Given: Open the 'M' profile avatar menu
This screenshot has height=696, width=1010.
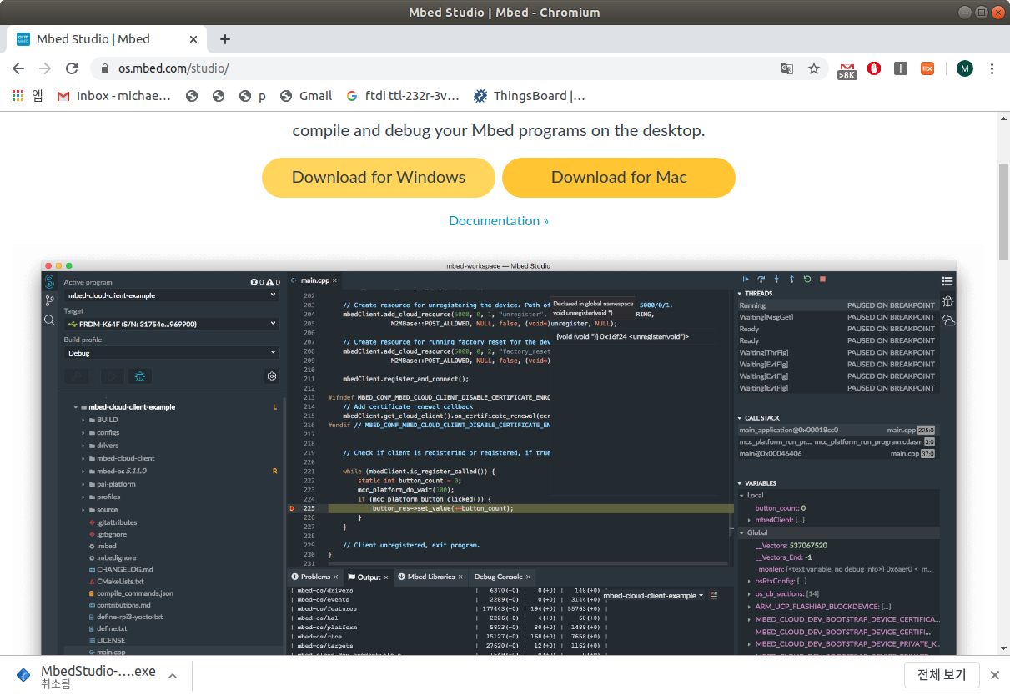Looking at the screenshot, I should (x=964, y=68).
